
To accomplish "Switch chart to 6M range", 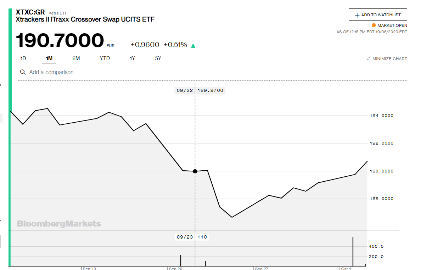I will (x=76, y=58).
